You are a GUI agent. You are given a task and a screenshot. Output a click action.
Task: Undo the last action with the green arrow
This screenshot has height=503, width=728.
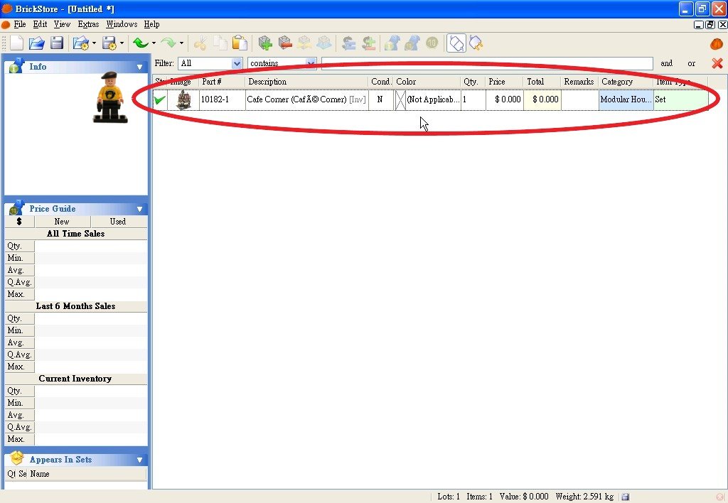pyautogui.click(x=140, y=43)
